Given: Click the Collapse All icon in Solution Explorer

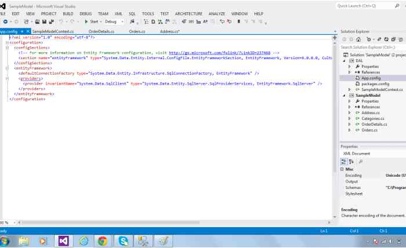Looking at the screenshot, I should pos(393,39).
